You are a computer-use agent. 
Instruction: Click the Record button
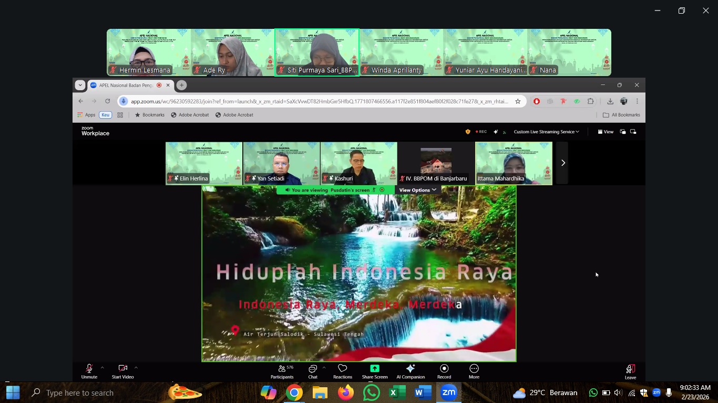[x=444, y=371]
